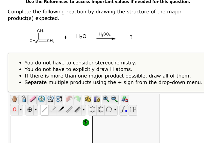Zoom in with the plus magnifier
This screenshot has height=143, width=204.
(106, 99)
